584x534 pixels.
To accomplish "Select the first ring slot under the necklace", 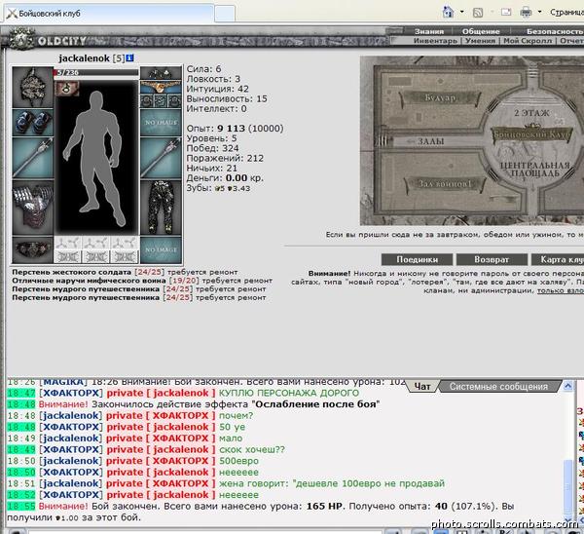I will point(148,100).
